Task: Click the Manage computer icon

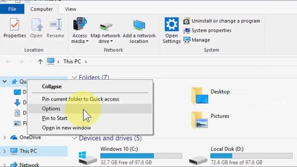Action: point(187,40)
